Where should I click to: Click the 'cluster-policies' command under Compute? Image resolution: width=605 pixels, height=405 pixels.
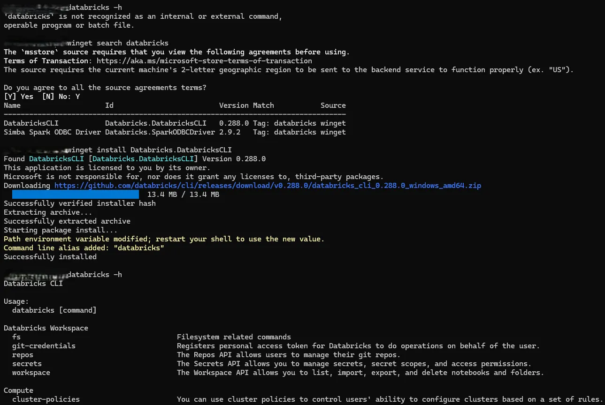(x=46, y=399)
